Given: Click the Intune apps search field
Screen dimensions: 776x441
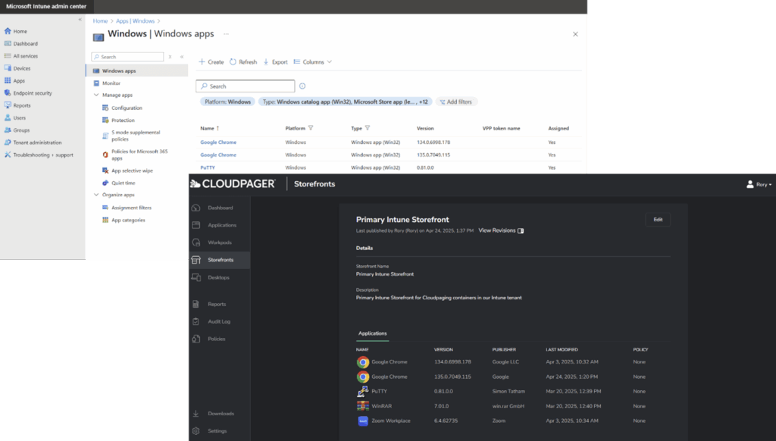Looking at the screenshot, I should [x=246, y=86].
